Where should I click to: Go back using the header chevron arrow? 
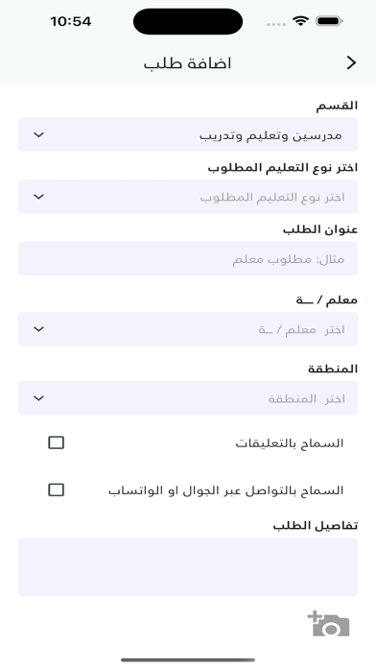351,62
